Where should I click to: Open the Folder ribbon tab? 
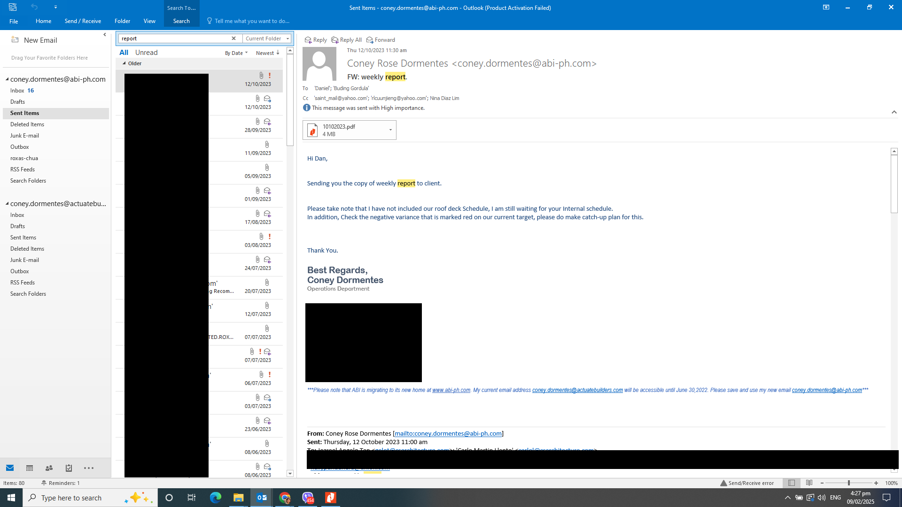click(122, 21)
